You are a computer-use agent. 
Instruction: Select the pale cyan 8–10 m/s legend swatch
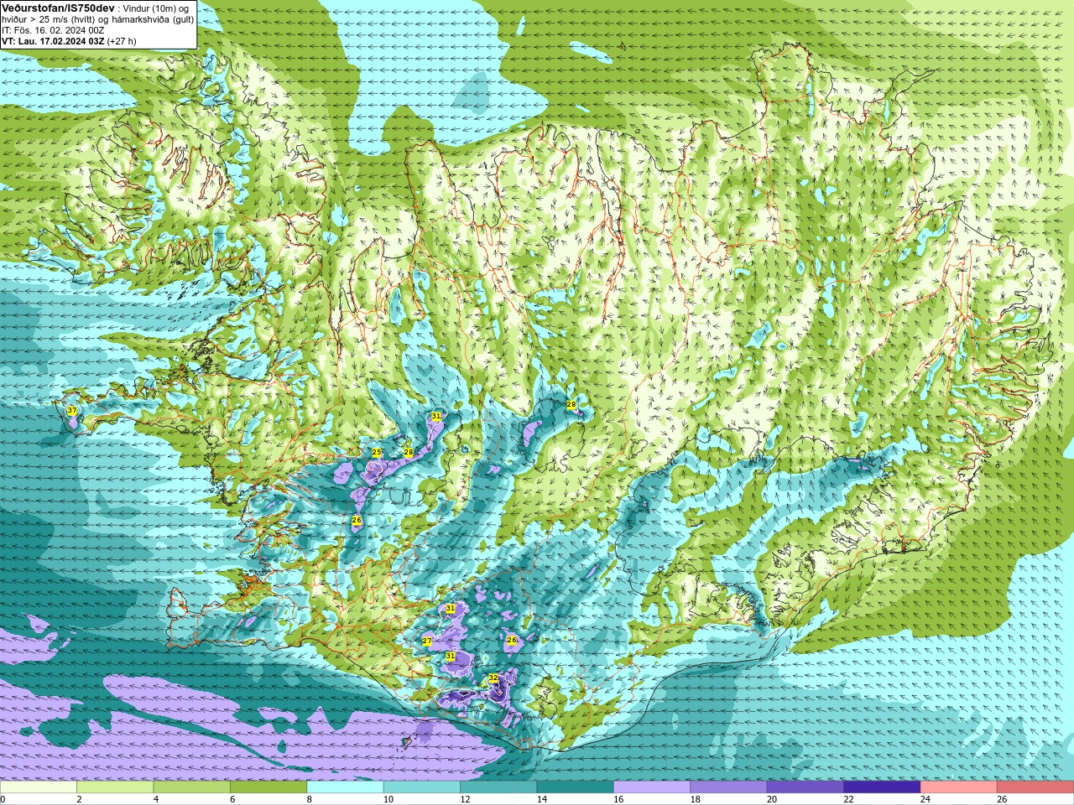pos(345,787)
